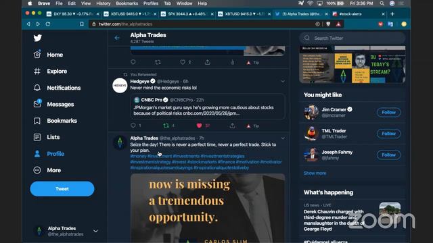Go to Profile in sidebar
The image size is (433, 243).
pos(49,154)
